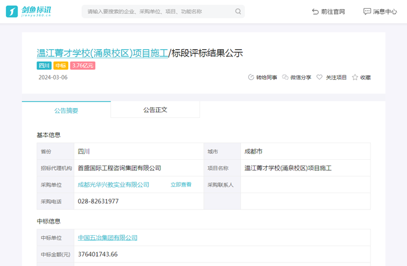Click 转给同事 label
This screenshot has height=266, width=407.
(266, 77)
